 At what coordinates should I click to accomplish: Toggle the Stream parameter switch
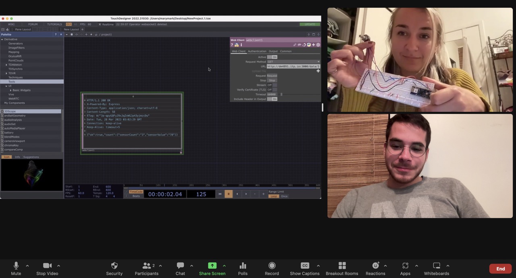tap(272, 85)
